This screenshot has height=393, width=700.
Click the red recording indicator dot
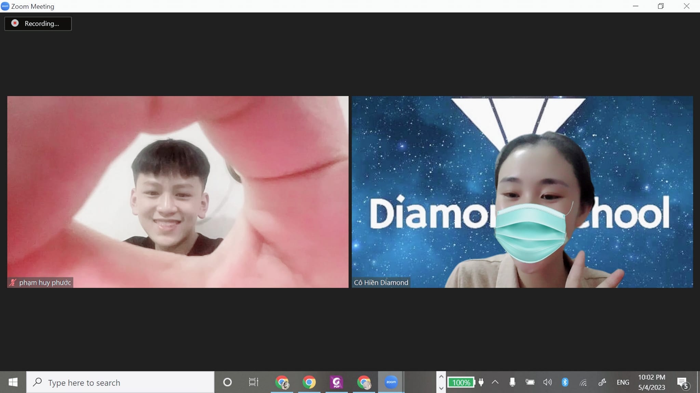coord(15,23)
